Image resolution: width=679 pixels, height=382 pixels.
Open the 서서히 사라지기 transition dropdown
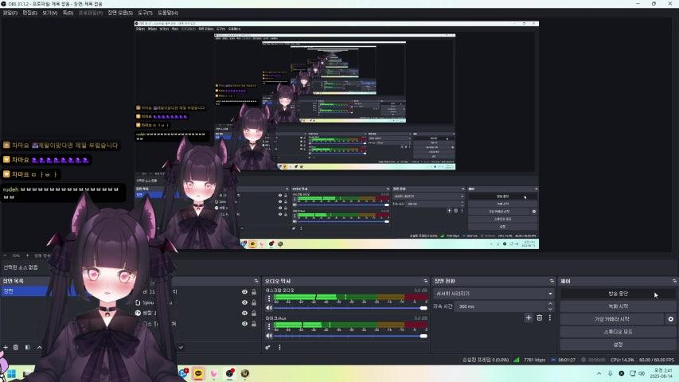coord(494,294)
